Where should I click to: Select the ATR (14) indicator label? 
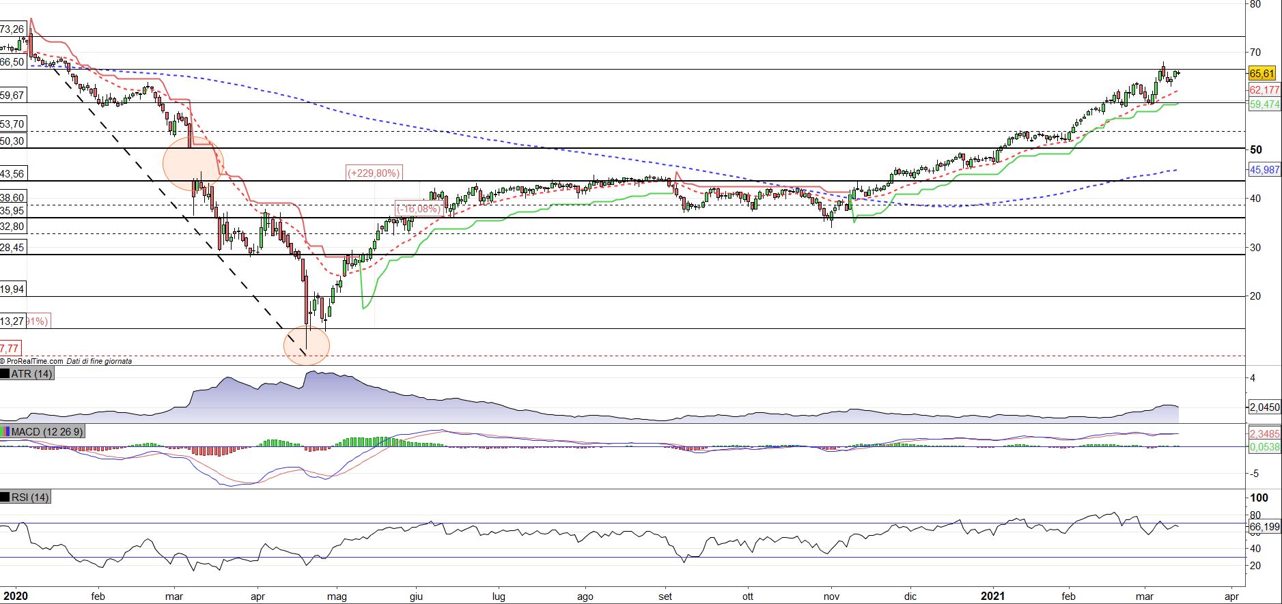click(31, 374)
